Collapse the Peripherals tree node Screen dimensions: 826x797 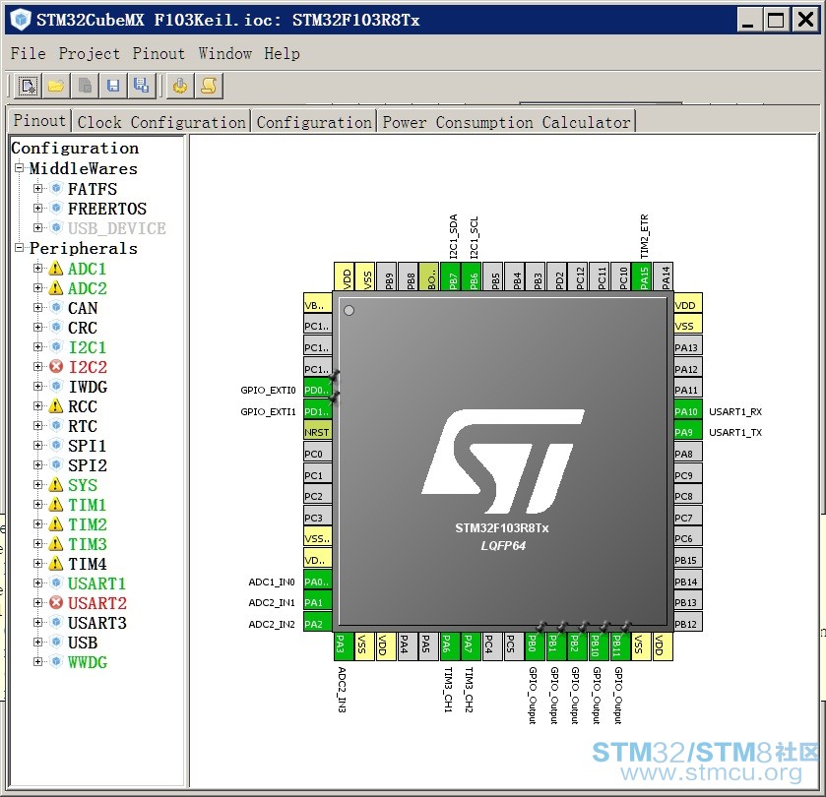tap(20, 247)
